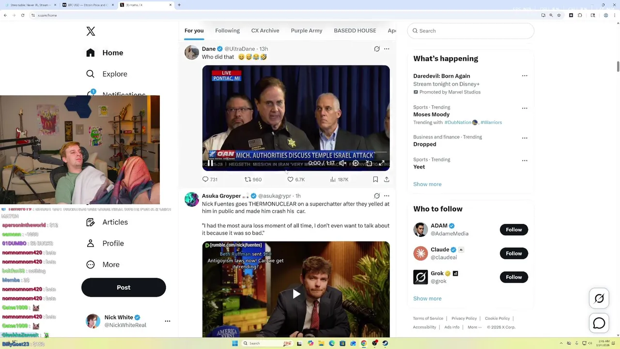Open File Explorer from the taskbar

pos(321,343)
